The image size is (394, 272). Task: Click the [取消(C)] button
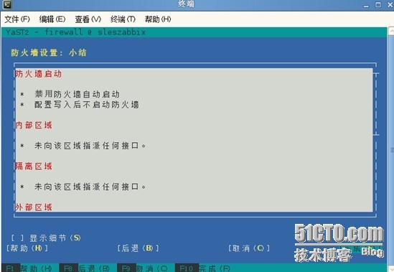click(x=249, y=248)
